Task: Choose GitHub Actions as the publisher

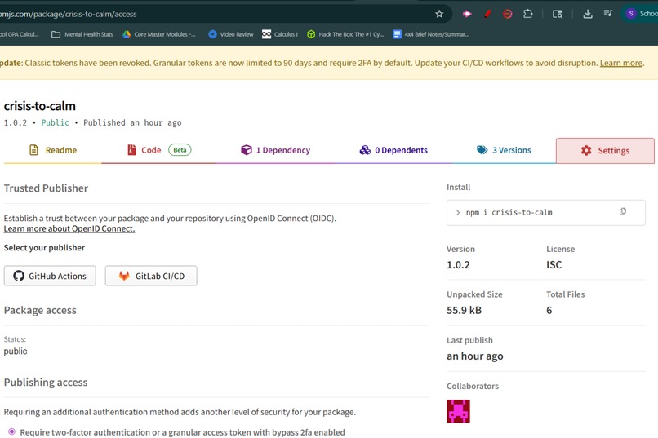Action: click(x=50, y=276)
